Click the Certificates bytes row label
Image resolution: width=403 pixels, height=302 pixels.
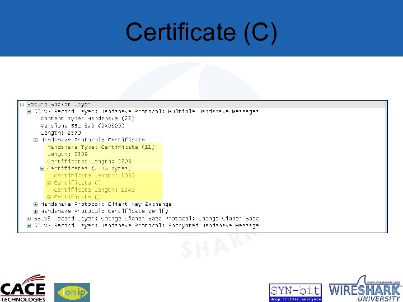coord(89,168)
